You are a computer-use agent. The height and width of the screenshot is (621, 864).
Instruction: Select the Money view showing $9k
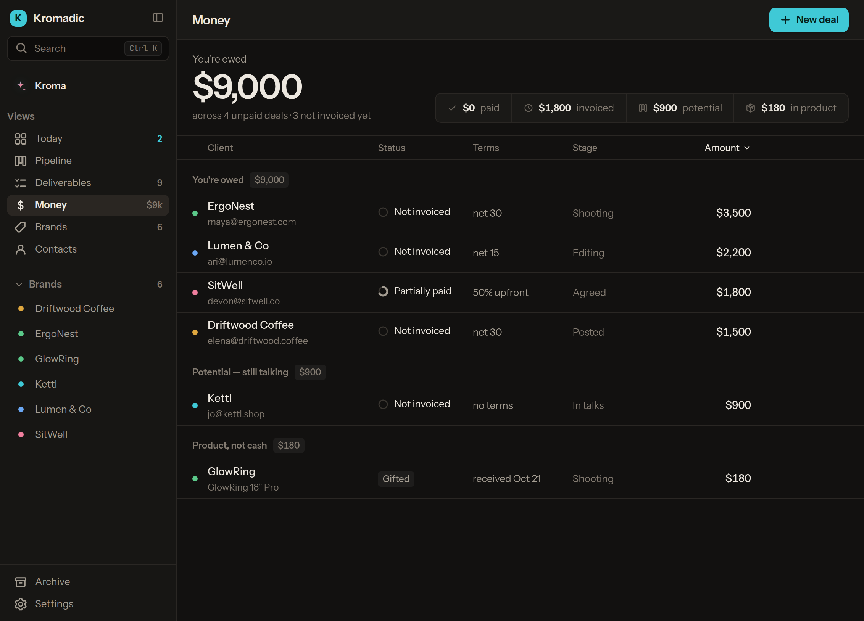pyautogui.click(x=88, y=205)
